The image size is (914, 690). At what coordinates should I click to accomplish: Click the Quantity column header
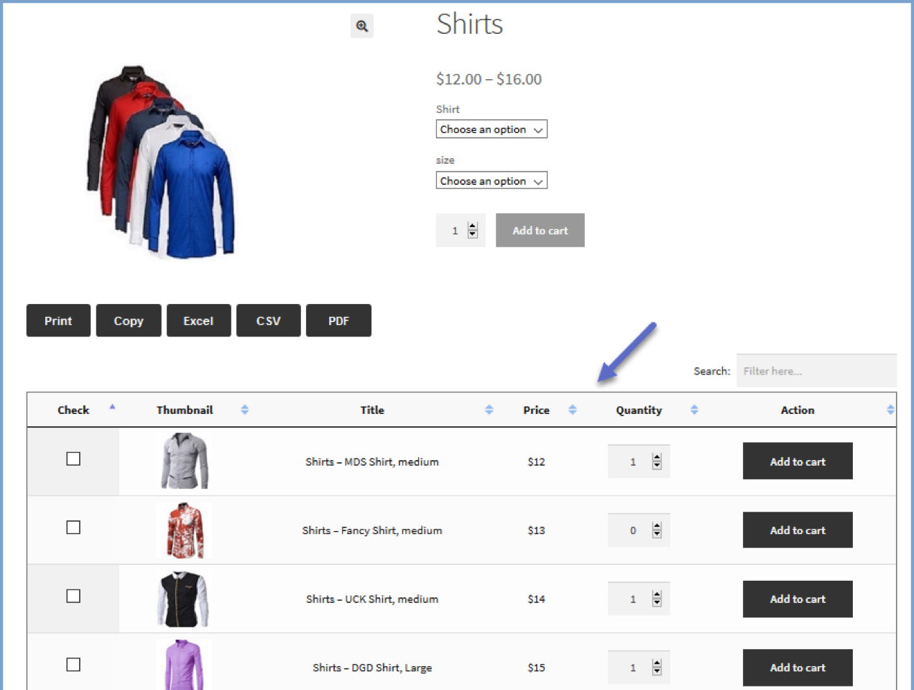pos(639,410)
